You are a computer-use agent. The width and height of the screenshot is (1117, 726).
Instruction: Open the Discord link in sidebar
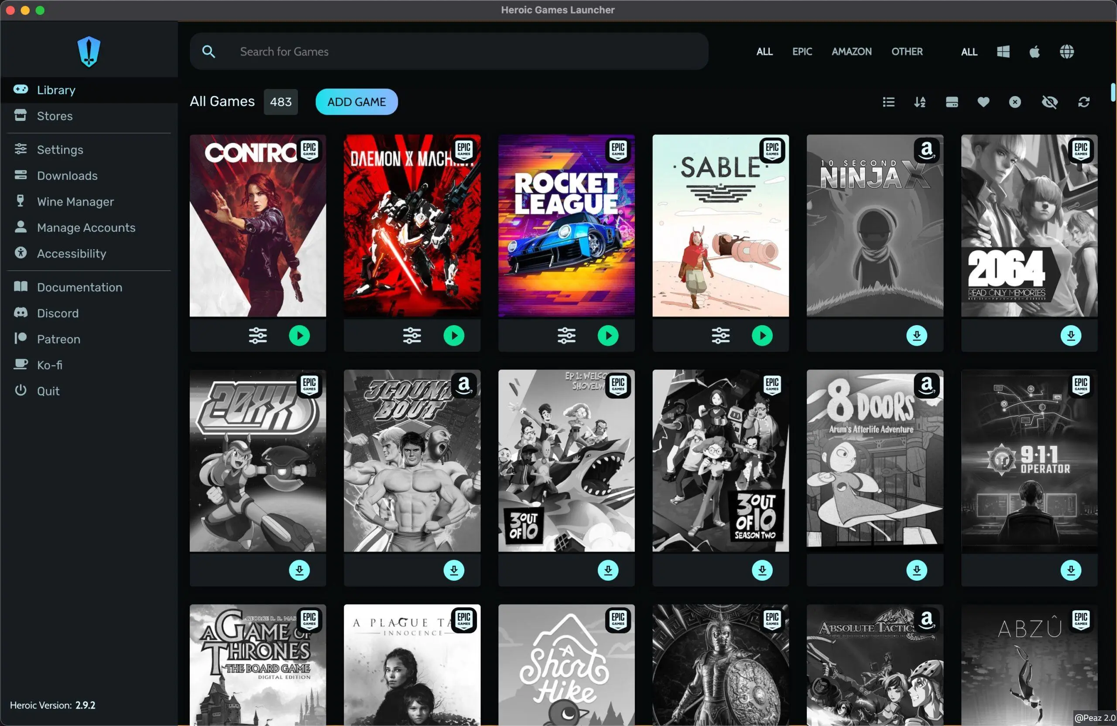point(58,313)
